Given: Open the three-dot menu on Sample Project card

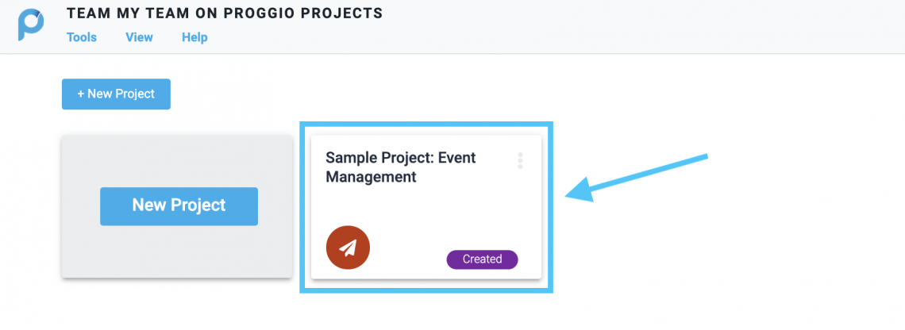Looking at the screenshot, I should click(x=520, y=160).
